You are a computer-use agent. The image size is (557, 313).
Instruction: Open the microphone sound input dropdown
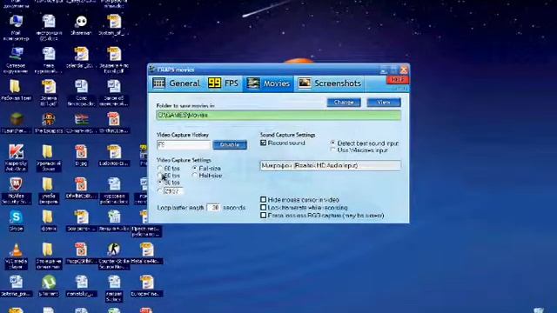(x=331, y=165)
